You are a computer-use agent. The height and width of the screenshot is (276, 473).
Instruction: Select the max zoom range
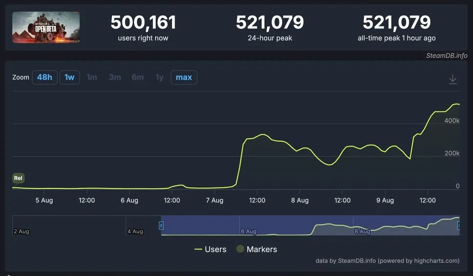click(x=184, y=77)
